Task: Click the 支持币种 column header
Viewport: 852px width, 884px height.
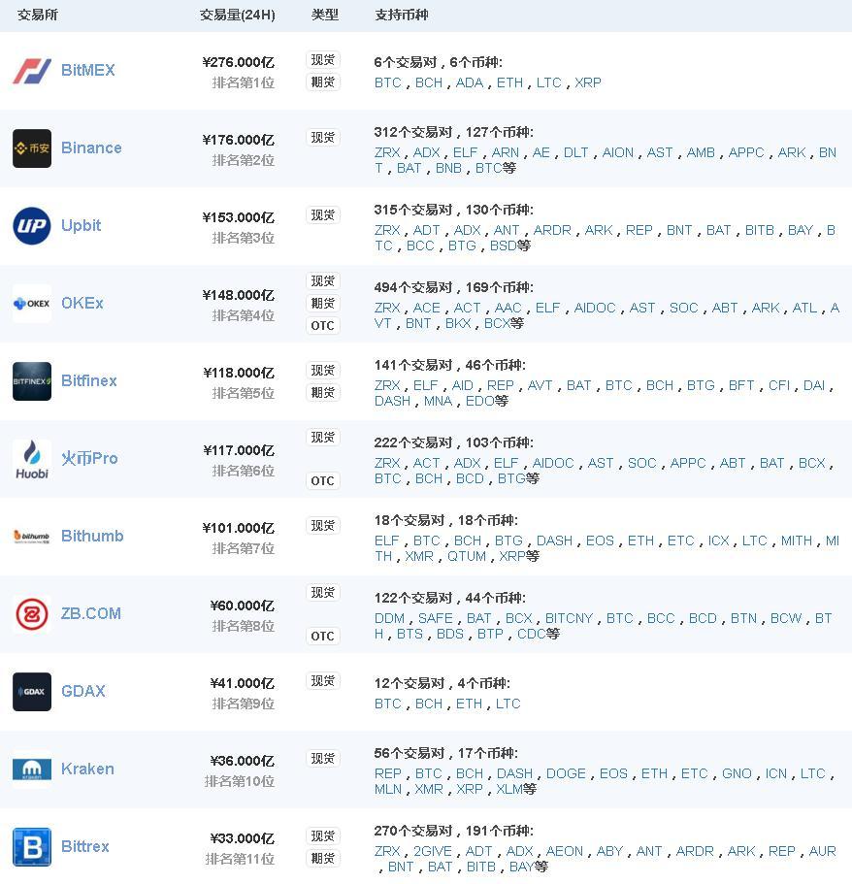Action: [x=402, y=15]
